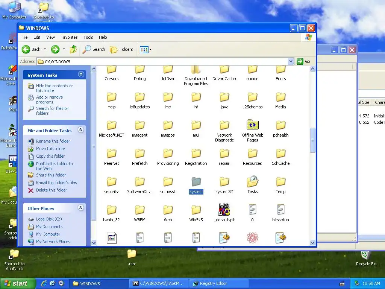Open the Back history dropdown arrow
The image size is (385, 289).
tap(45, 49)
